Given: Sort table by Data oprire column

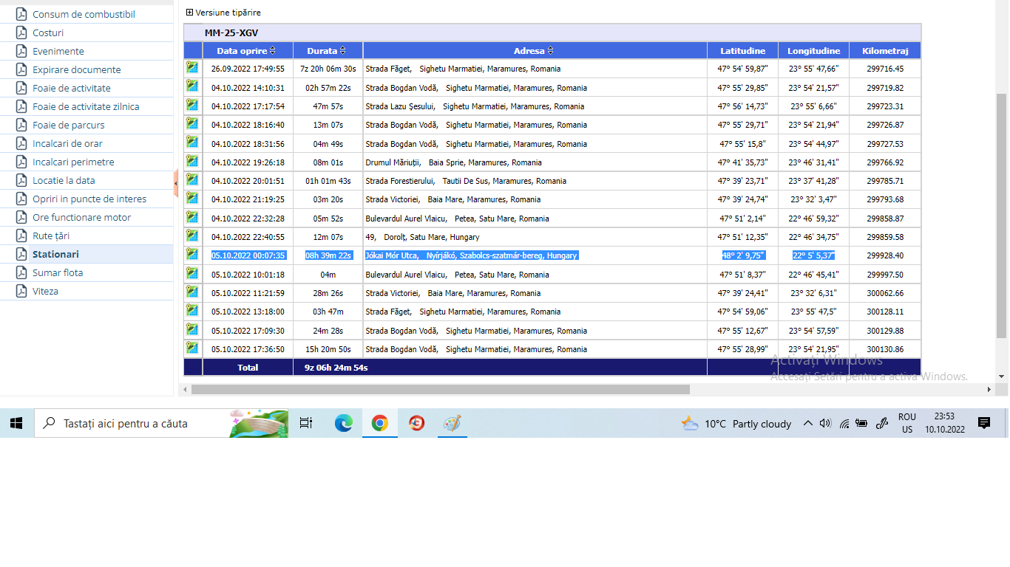Looking at the screenshot, I should point(272,51).
